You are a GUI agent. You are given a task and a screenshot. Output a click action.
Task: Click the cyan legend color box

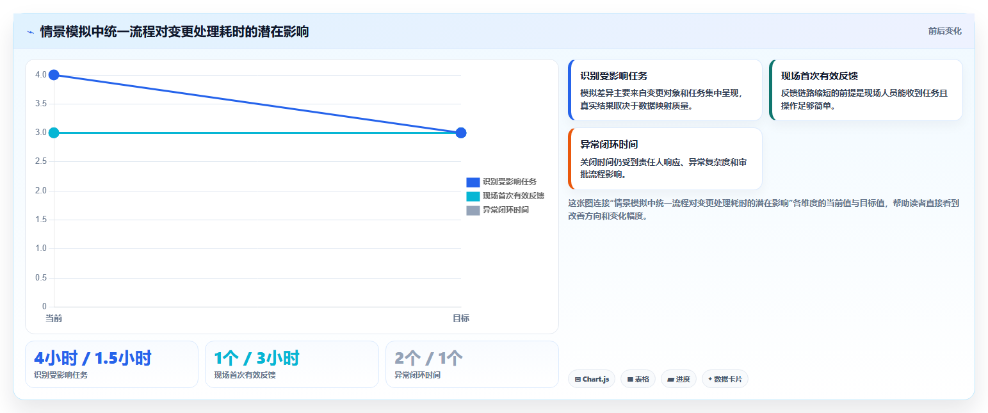[473, 196]
